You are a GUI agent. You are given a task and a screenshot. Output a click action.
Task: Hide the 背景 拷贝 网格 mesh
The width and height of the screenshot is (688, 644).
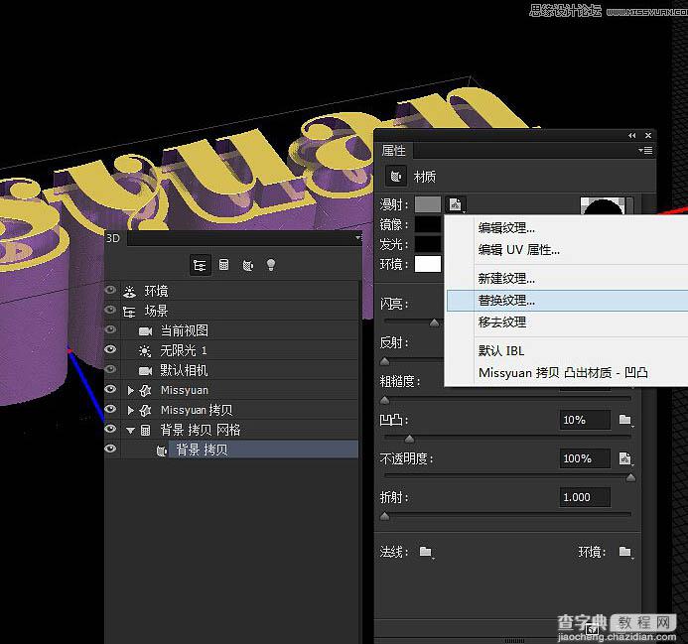click(x=110, y=429)
